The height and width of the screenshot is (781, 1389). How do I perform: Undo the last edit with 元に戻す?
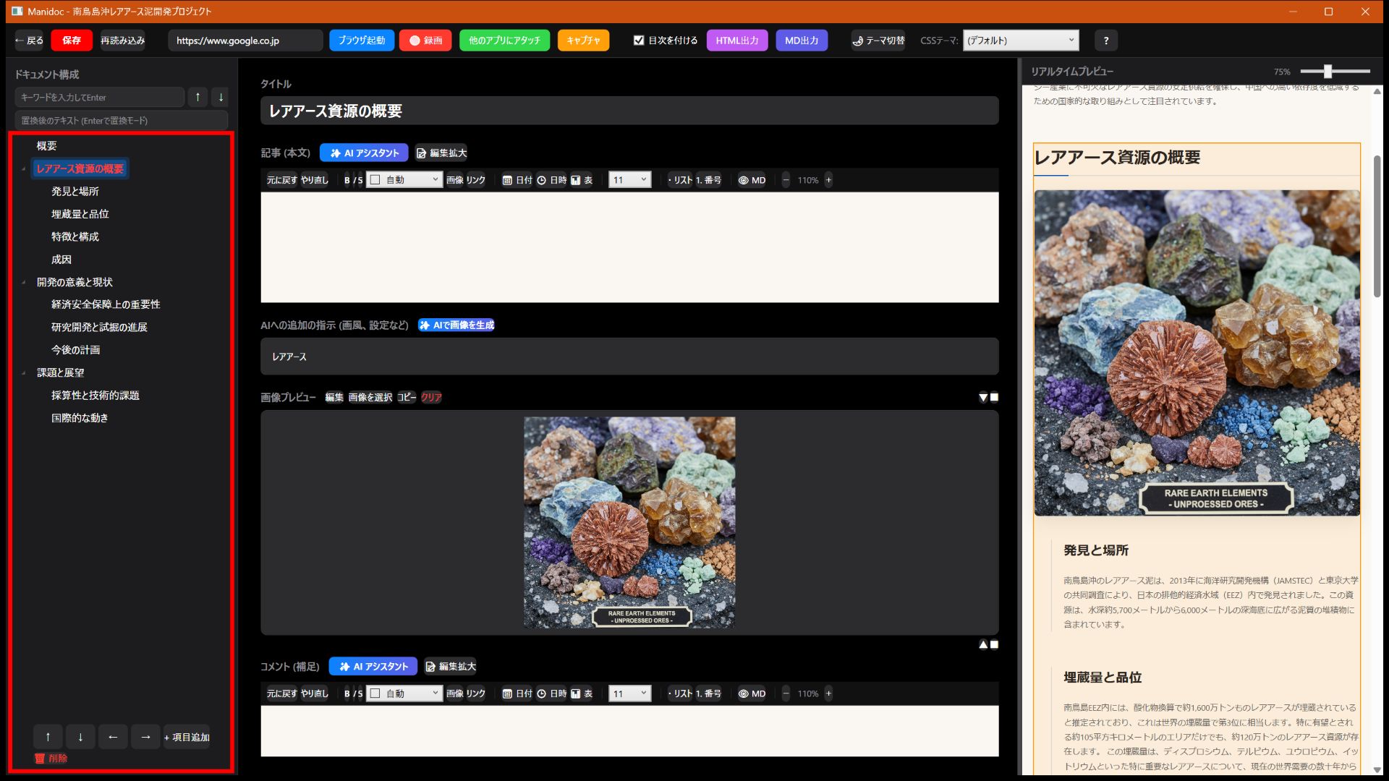(x=281, y=180)
